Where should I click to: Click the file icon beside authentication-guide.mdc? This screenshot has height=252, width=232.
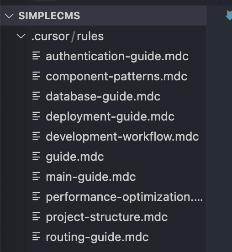click(x=36, y=56)
